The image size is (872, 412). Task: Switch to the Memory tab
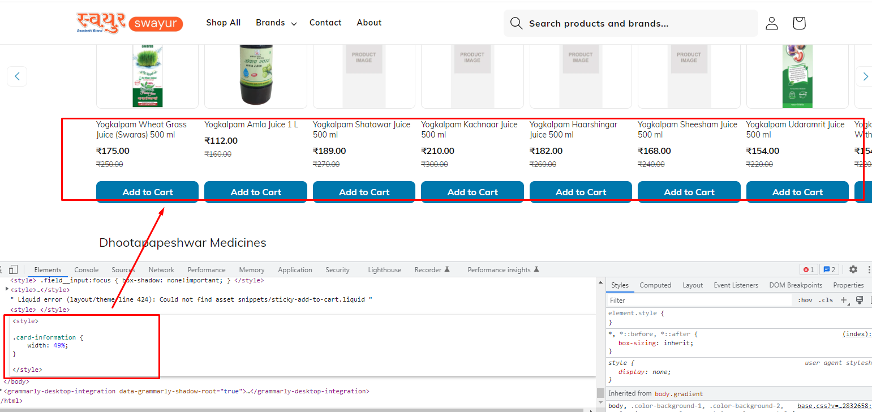252,270
